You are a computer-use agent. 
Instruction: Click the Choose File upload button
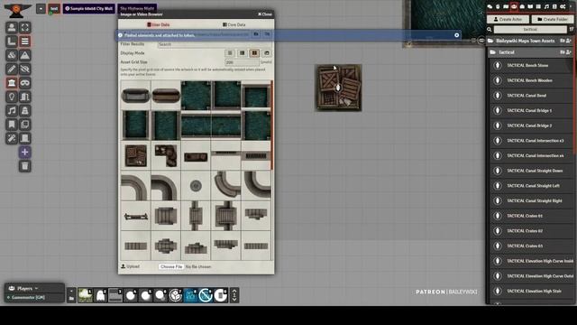(x=171, y=266)
